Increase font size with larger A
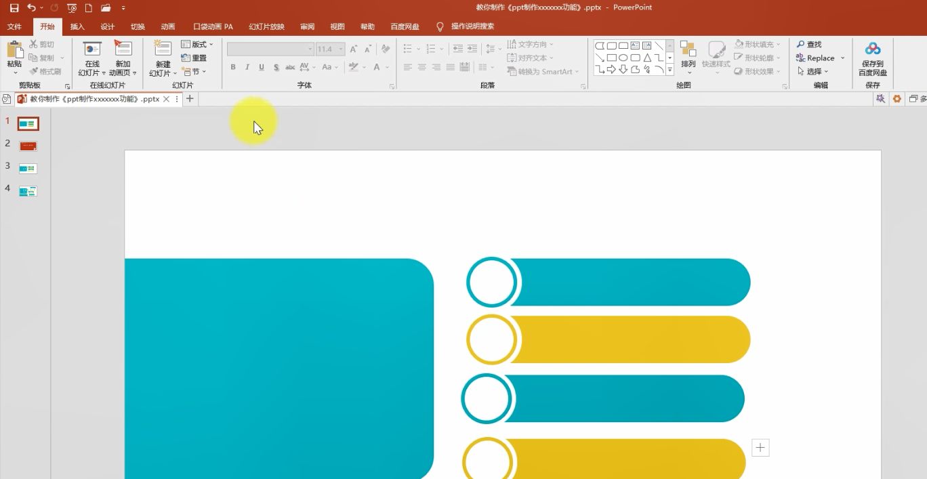The height and width of the screenshot is (479, 927). coord(354,49)
